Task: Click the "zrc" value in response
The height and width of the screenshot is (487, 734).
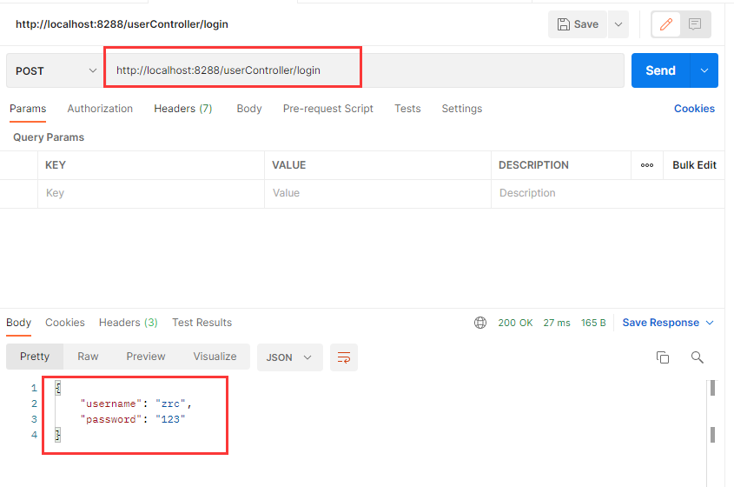Action: click(x=170, y=404)
